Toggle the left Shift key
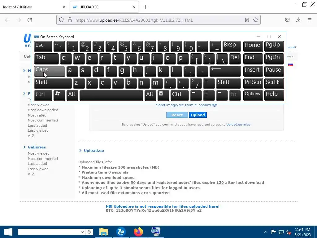 pos(53,84)
